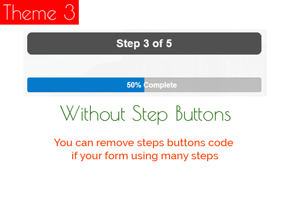Click the blue filled part of progress bar

pos(86,85)
